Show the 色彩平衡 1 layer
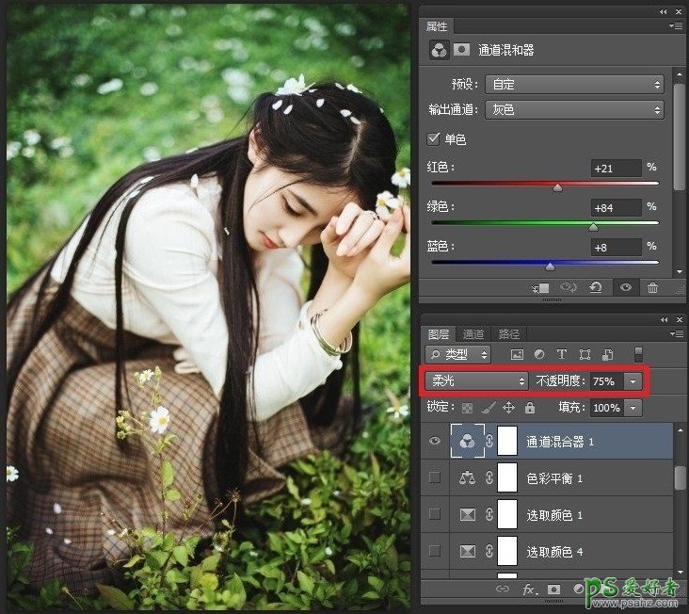This screenshot has height=614, width=689. point(435,477)
